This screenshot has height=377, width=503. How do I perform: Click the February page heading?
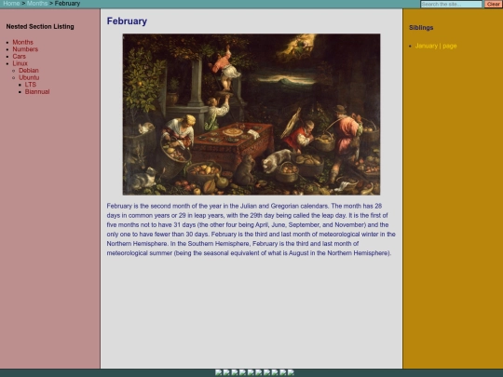click(127, 21)
